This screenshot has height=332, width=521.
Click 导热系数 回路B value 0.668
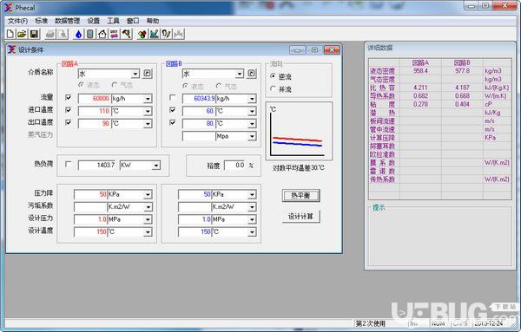[x=462, y=96]
